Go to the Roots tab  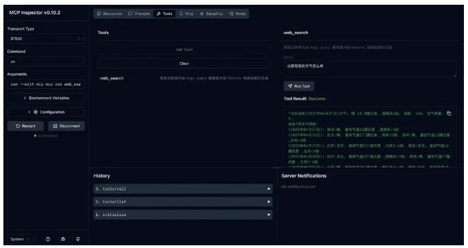click(x=237, y=14)
